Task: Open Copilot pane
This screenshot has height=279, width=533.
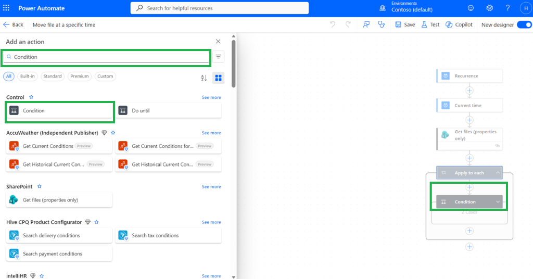Action: (x=459, y=24)
